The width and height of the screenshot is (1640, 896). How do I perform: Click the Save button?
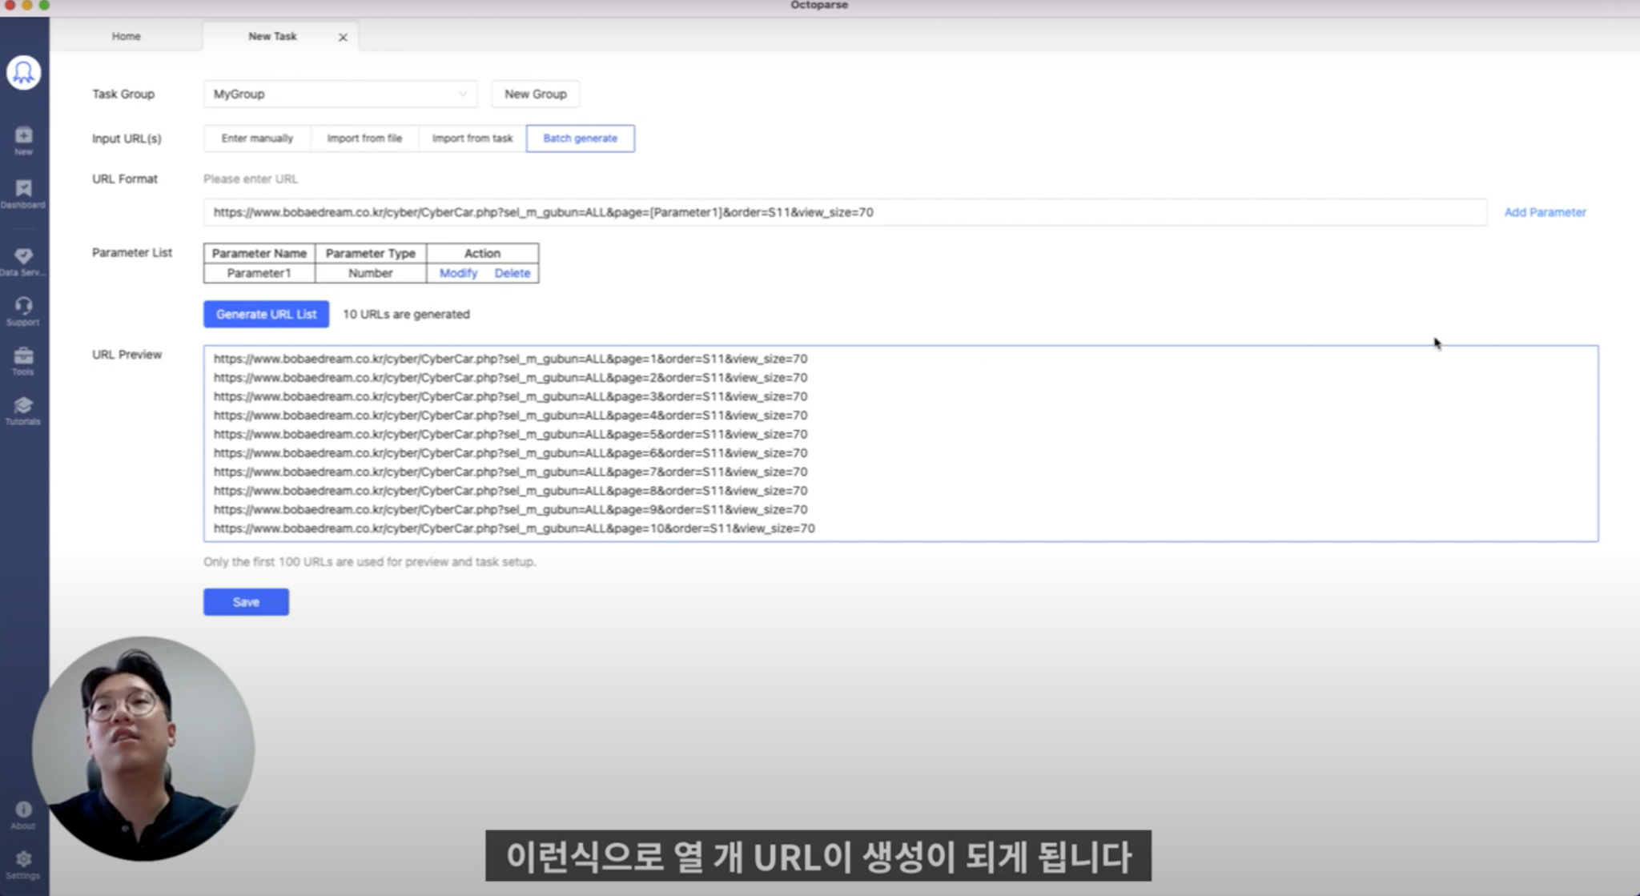coord(246,602)
